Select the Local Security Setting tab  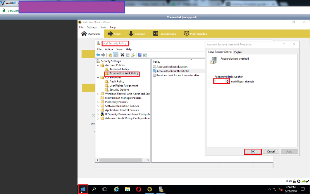220,52
